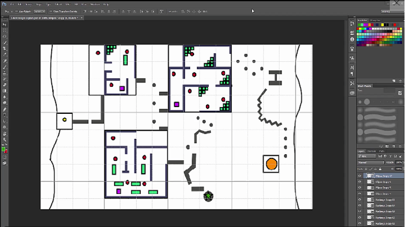Select the Ellipse copy 5 layer name

pos(383,188)
